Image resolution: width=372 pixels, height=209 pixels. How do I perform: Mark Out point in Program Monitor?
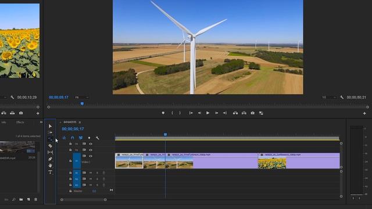tap(180, 113)
